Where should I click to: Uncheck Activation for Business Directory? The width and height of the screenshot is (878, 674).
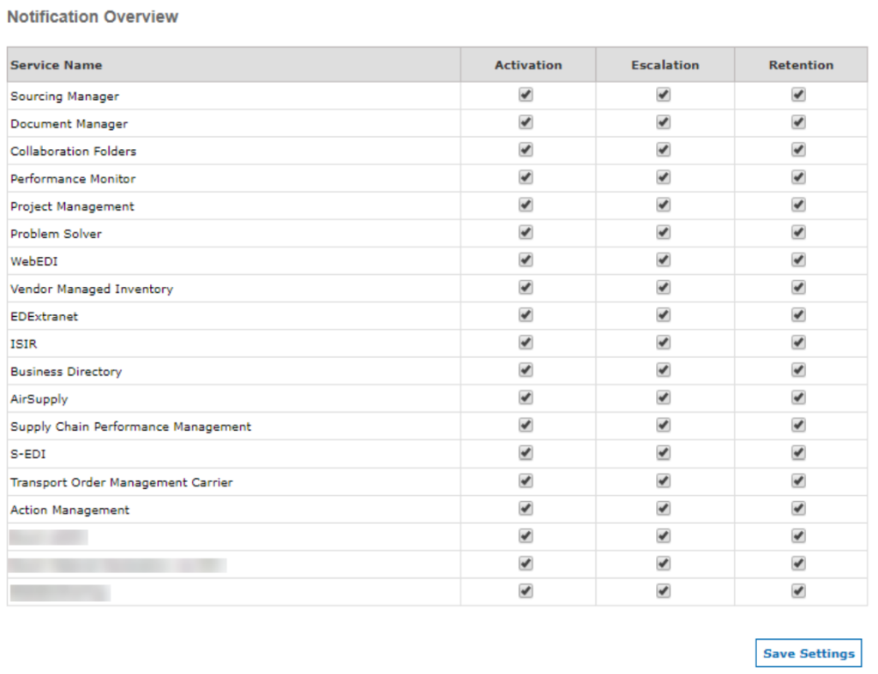click(526, 370)
